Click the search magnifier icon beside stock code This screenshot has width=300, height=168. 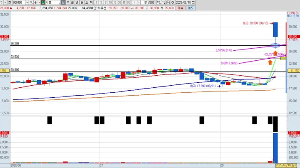tap(31, 2)
